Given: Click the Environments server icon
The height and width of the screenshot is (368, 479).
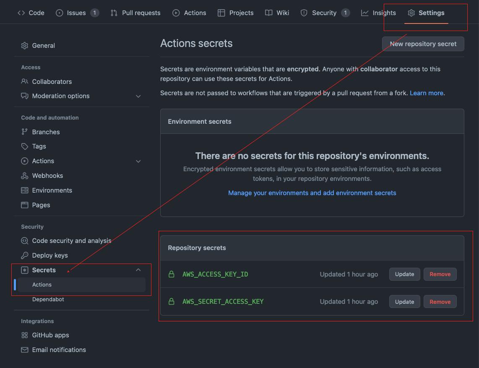Looking at the screenshot, I should tap(24, 191).
